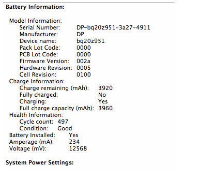
Task: Click the Battery Information heading
Action: coord(35,7)
